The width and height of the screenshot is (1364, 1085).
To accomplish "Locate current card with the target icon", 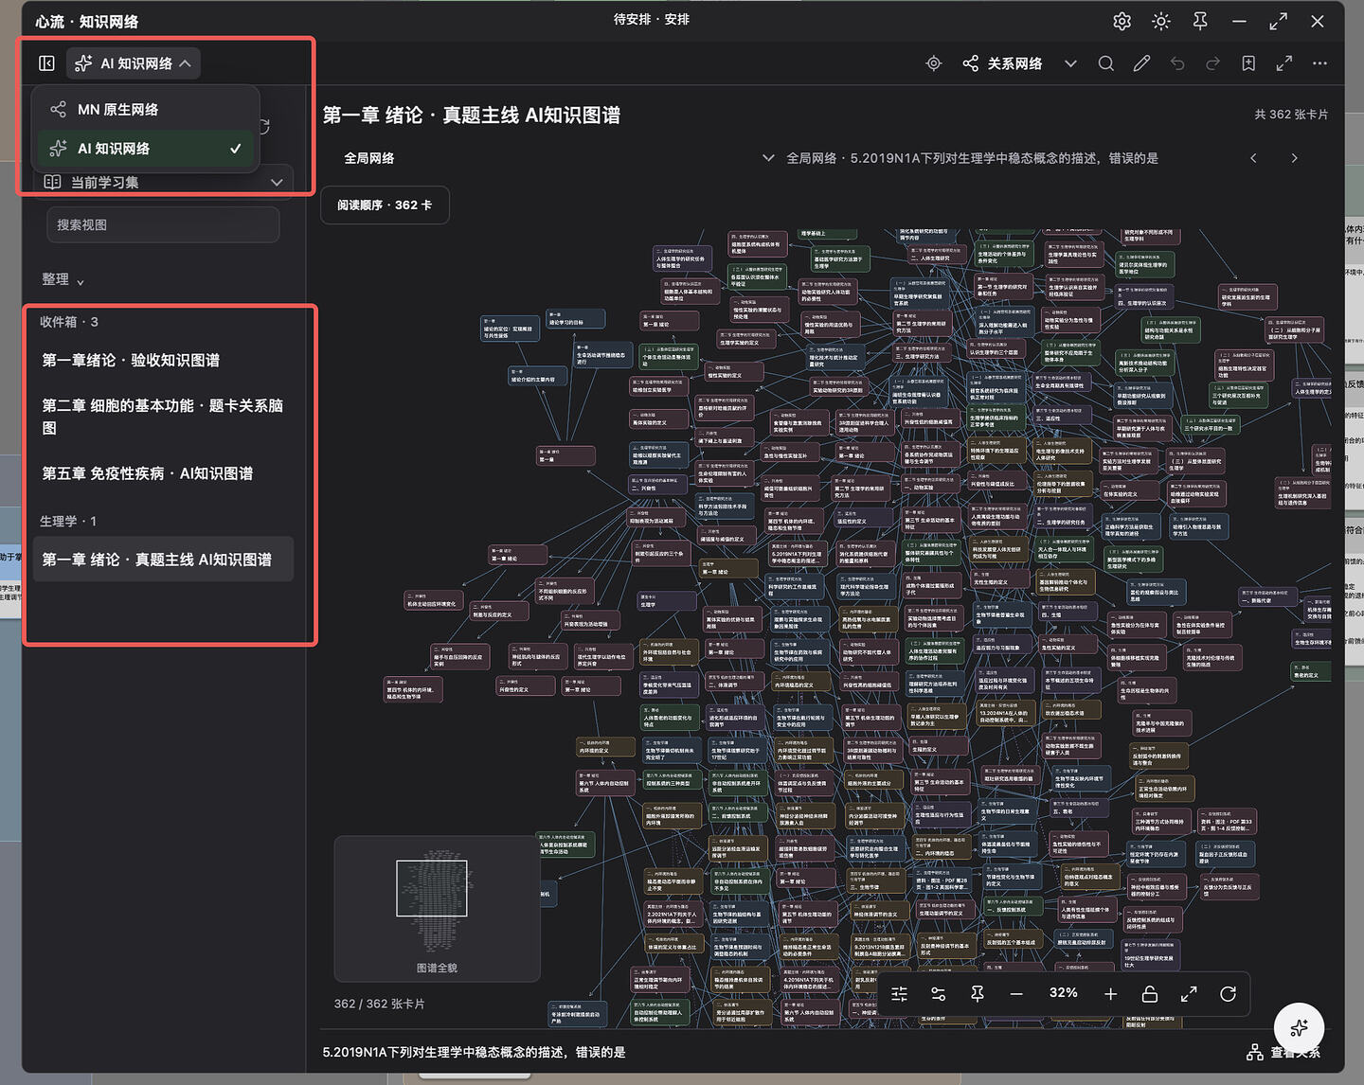I will tap(934, 63).
